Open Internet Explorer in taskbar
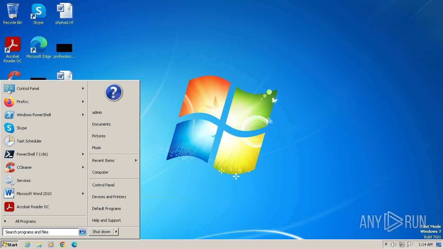The height and width of the screenshot is (249, 443). click(27, 245)
